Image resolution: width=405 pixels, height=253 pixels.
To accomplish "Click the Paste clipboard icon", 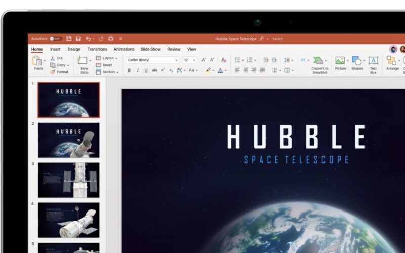I will click(x=37, y=60).
